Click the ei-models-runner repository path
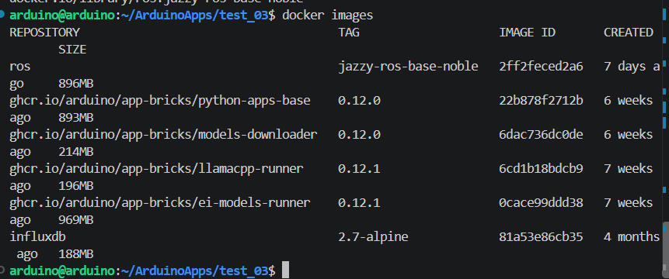Viewport: 669px width, 279px height. pyautogui.click(x=160, y=203)
